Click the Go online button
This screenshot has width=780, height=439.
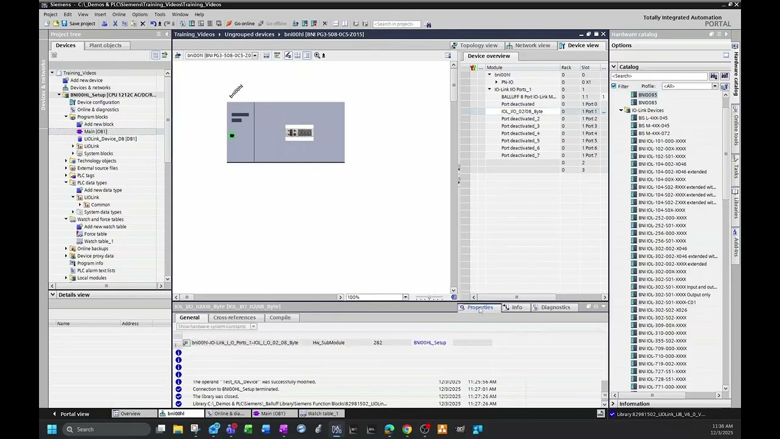point(241,24)
